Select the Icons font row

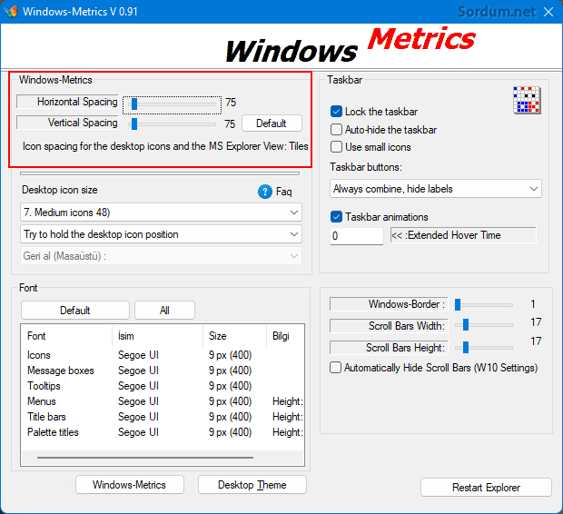point(163,355)
